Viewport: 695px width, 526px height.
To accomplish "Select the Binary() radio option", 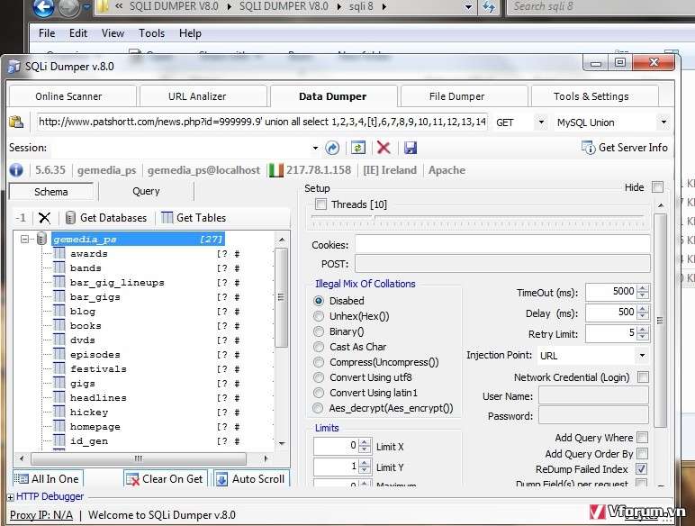I will (x=319, y=331).
